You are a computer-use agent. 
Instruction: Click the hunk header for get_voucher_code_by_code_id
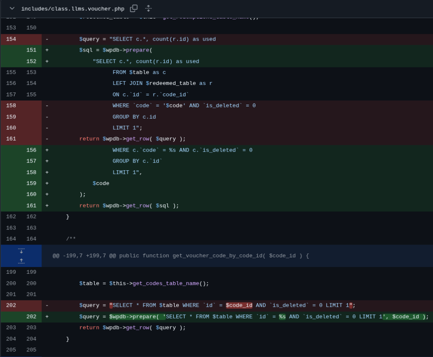(181, 256)
